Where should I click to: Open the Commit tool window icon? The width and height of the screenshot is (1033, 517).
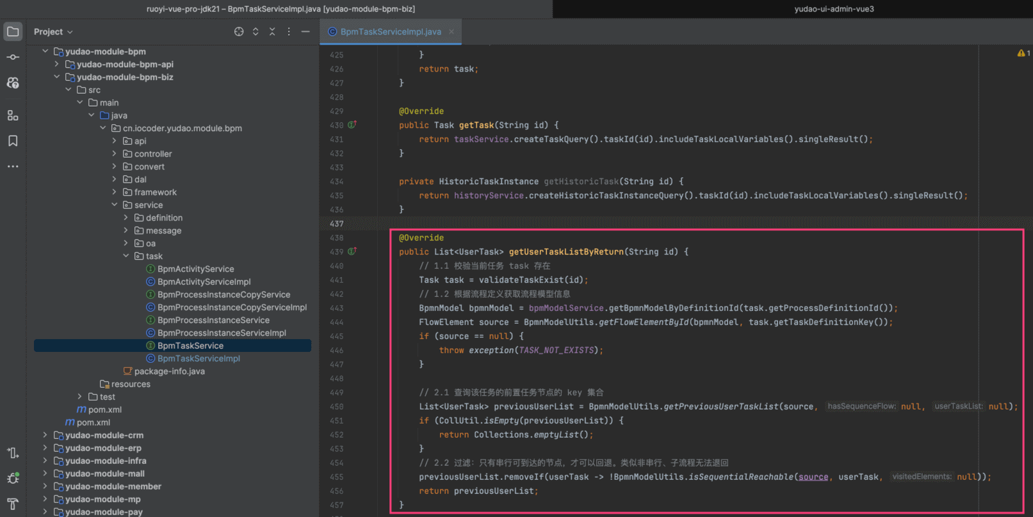click(x=13, y=58)
